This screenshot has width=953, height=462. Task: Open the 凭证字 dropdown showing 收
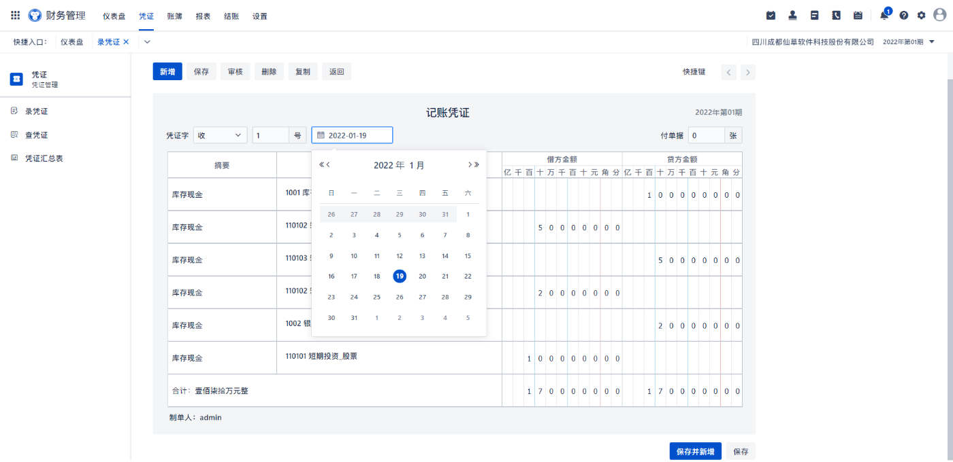point(221,135)
